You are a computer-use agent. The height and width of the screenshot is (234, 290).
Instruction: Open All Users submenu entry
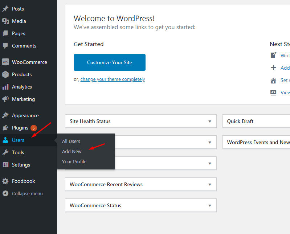[71, 141]
